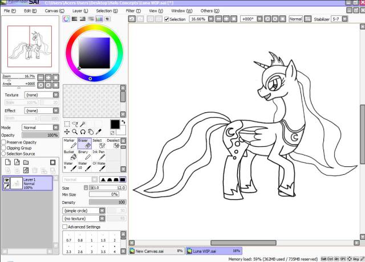Toggle the swatches panel
The image size is (365, 262).
(99, 19)
